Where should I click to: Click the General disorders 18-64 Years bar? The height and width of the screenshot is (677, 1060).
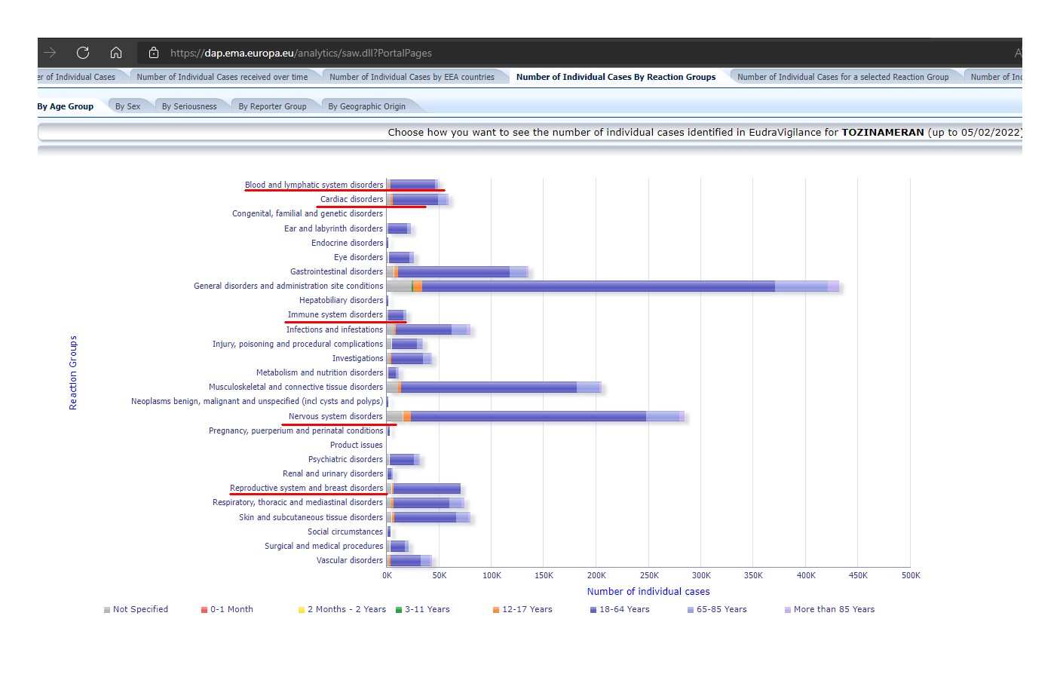(599, 286)
